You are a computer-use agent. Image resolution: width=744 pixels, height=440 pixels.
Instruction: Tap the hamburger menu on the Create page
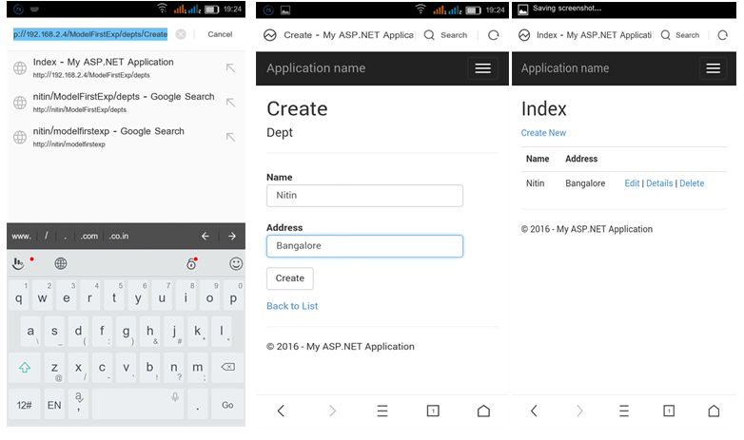coord(482,68)
